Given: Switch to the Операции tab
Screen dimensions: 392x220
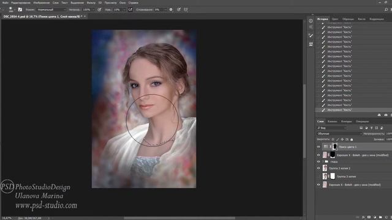Looking at the screenshot, I should [x=362, y=122].
